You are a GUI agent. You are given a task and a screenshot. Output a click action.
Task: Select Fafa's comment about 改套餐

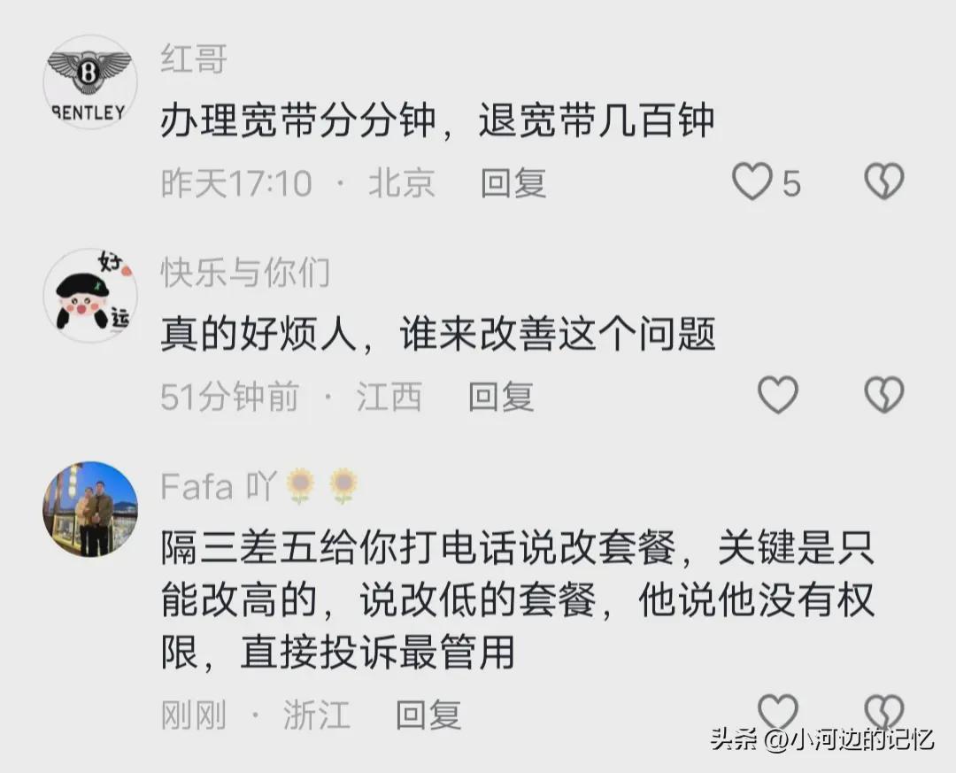click(x=518, y=600)
